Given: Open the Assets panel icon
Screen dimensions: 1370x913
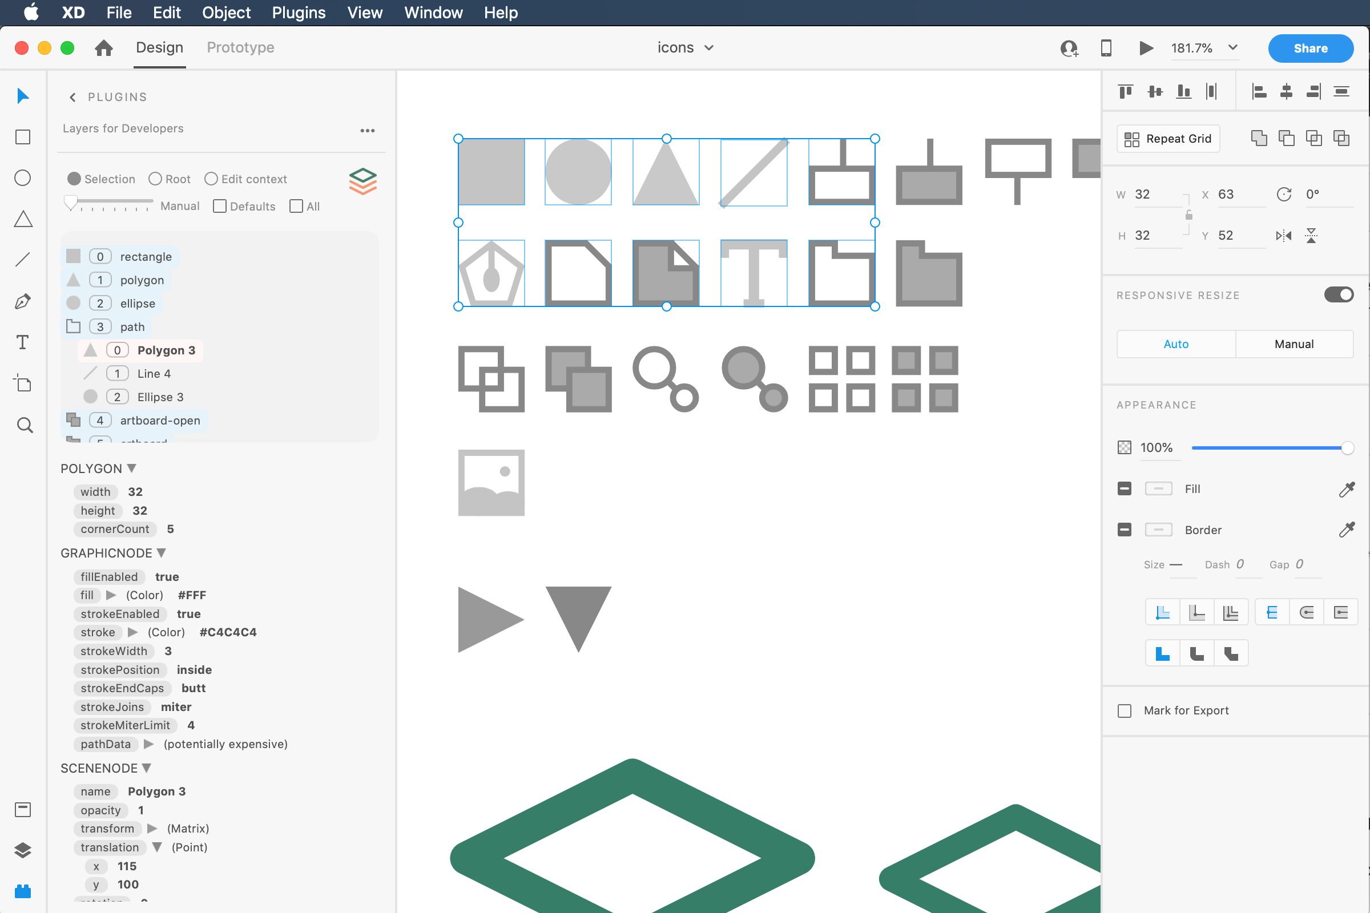Looking at the screenshot, I should click(x=23, y=809).
